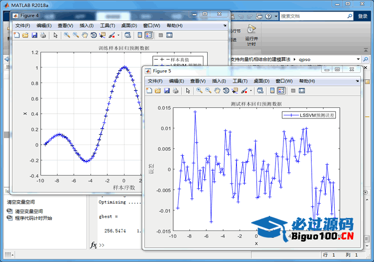This screenshot has height=262, width=374.
Task: Activate Zoom In tool in Figure 5
Action: click(x=199, y=91)
